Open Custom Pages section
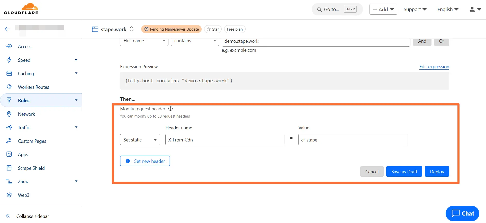This screenshot has height=223, width=486. (x=32, y=141)
